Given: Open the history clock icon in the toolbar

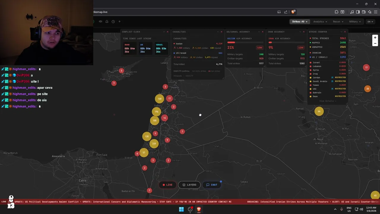Looking at the screenshot, I should click(113, 21).
